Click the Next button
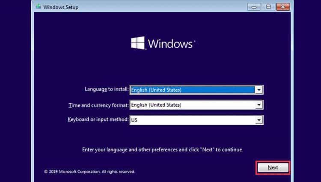 [x=273, y=168]
